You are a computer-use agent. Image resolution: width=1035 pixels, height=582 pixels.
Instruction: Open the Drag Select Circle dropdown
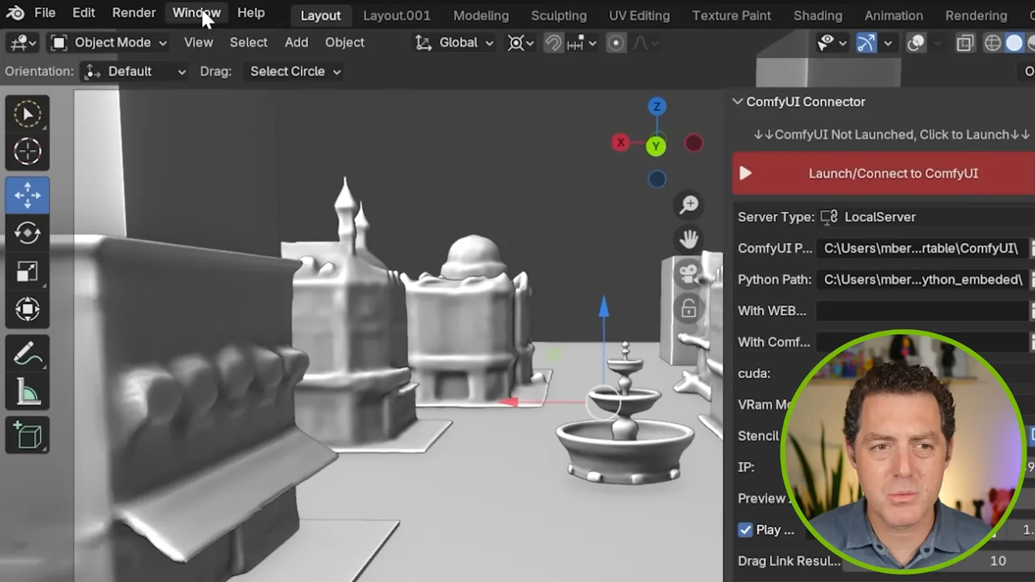point(294,72)
